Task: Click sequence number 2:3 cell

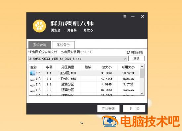Action: pyautogui.click(x=49, y=90)
